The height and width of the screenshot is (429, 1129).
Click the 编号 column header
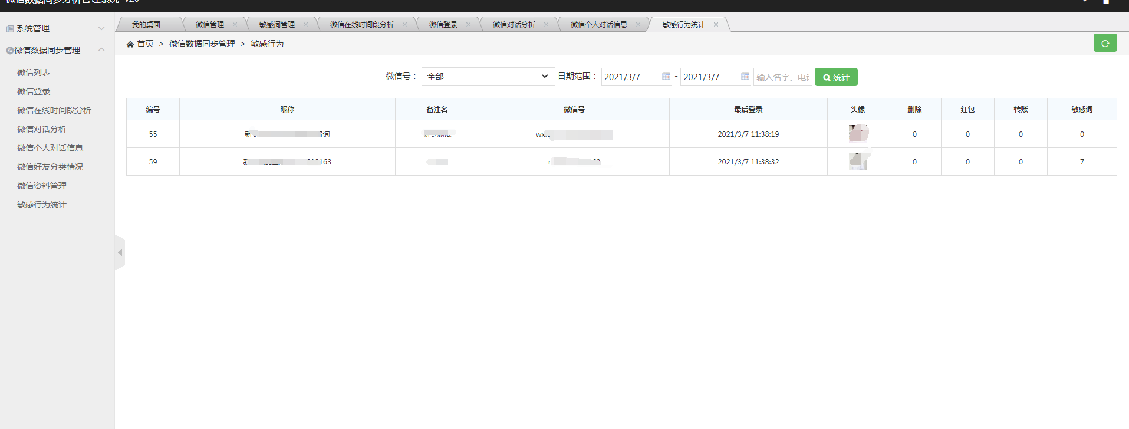(153, 109)
